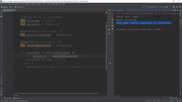182x102 pixels.
Task: Open the File menu
Action: [2, 4]
